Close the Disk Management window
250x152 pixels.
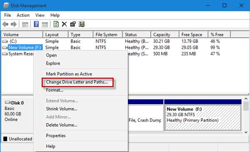(x=241, y=5)
